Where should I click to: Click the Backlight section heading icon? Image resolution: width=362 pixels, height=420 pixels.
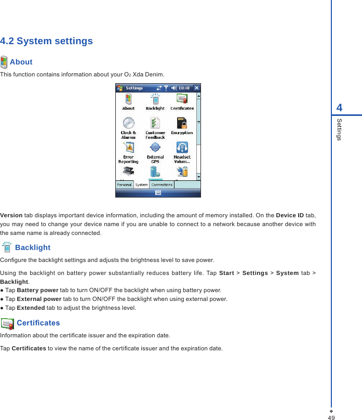[7, 247]
